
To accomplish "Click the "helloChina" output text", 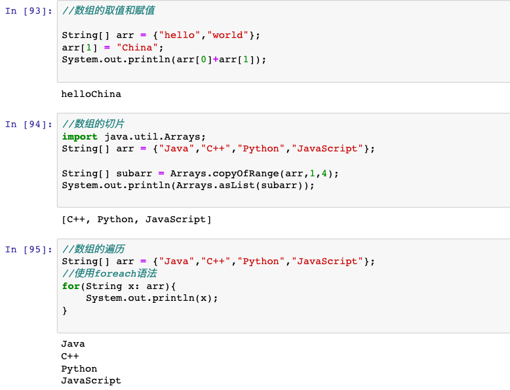I will [91, 94].
